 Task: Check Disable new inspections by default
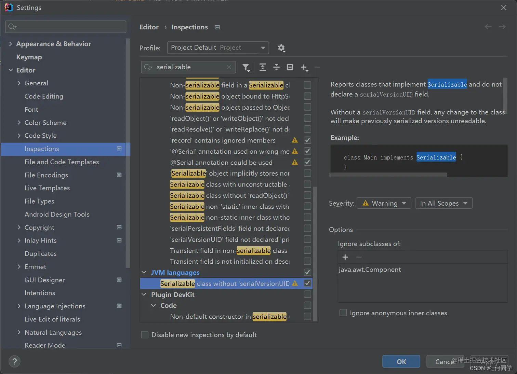click(145, 335)
